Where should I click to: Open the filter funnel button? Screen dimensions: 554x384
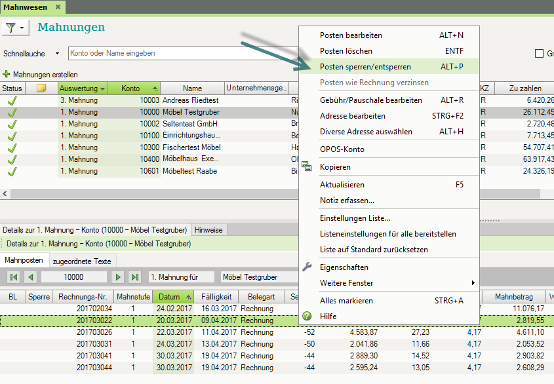11,28
